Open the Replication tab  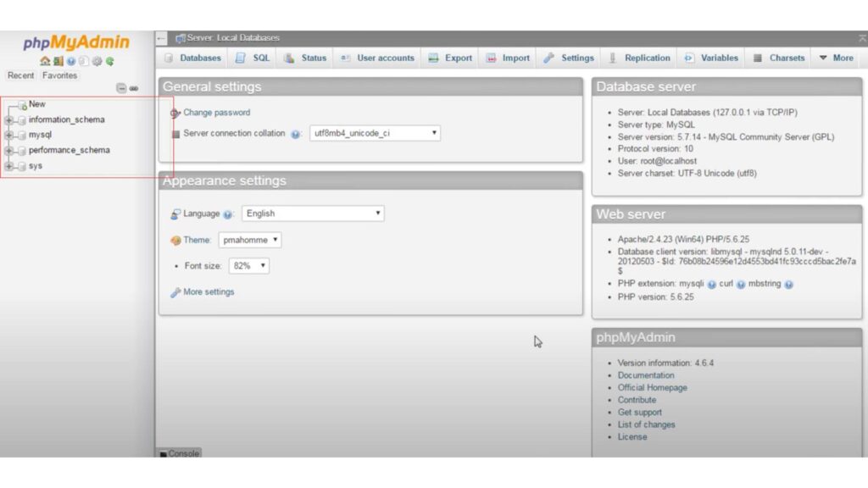[x=639, y=58]
